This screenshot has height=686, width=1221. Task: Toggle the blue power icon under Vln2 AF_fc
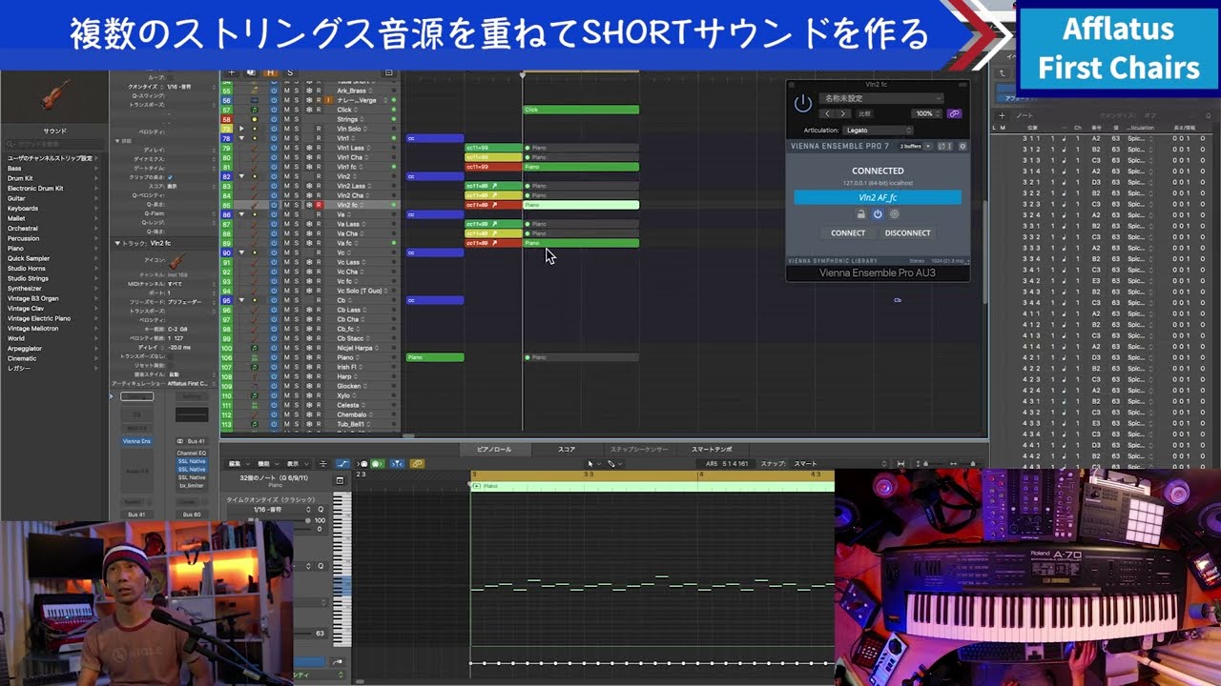click(x=878, y=214)
